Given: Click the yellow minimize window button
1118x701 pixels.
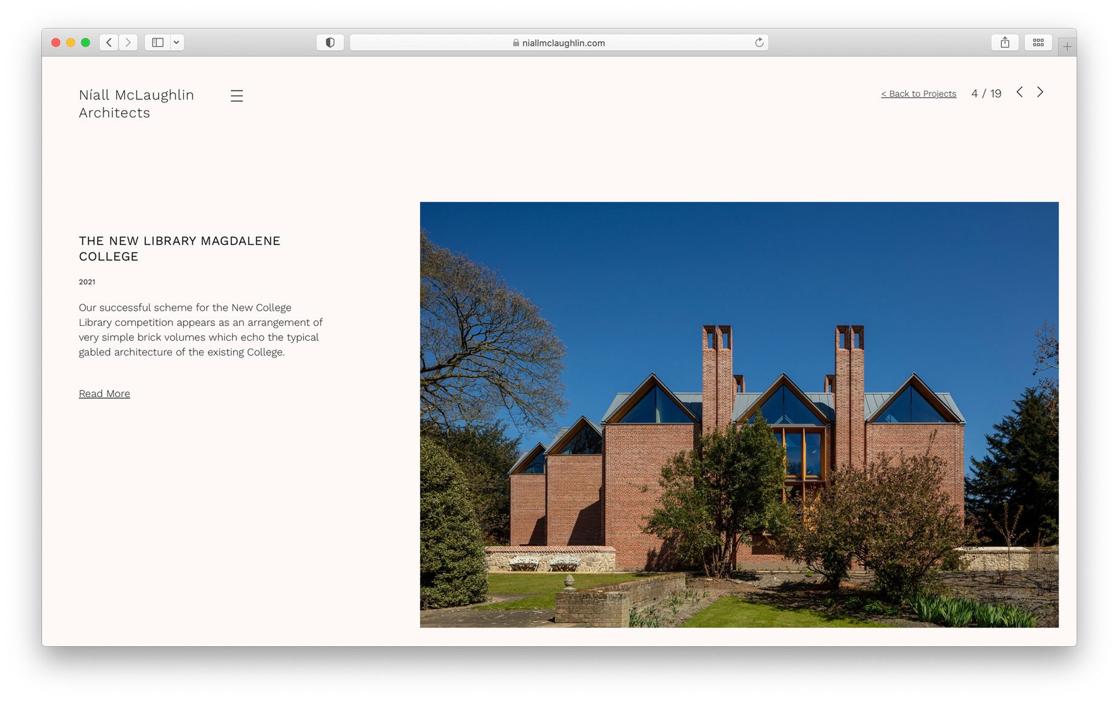Looking at the screenshot, I should [x=70, y=42].
